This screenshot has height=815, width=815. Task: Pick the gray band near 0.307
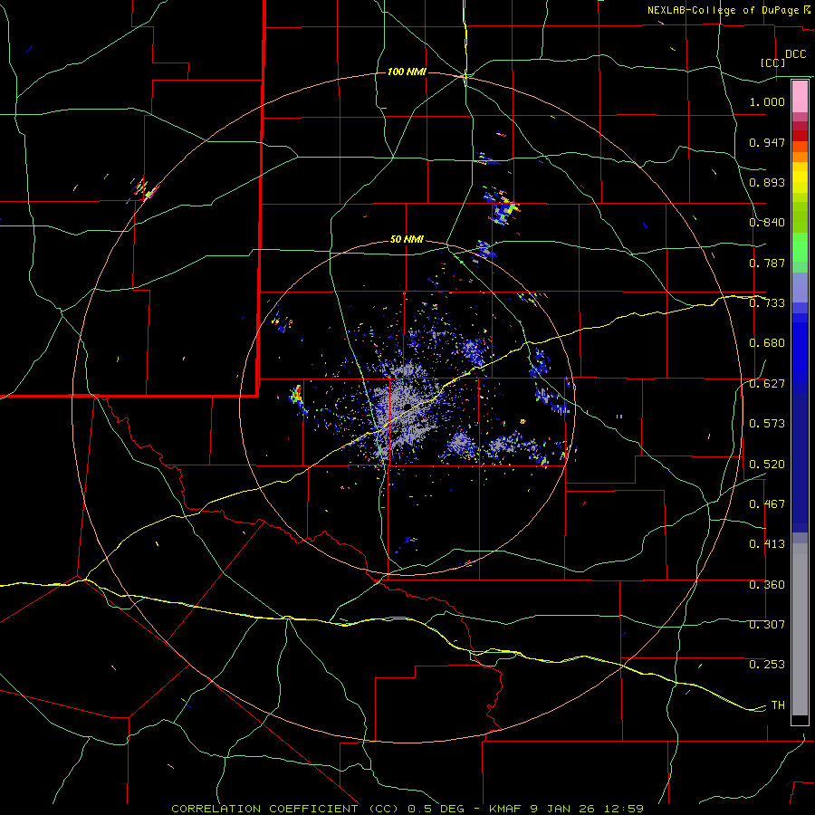(800, 629)
